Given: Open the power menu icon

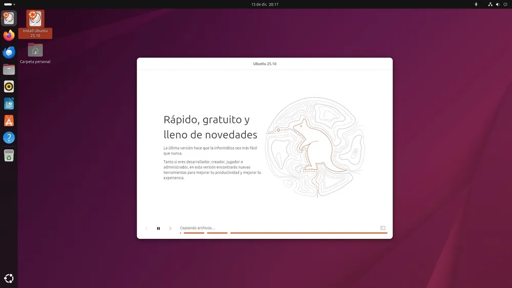Looking at the screenshot, I should pyautogui.click(x=505, y=4).
